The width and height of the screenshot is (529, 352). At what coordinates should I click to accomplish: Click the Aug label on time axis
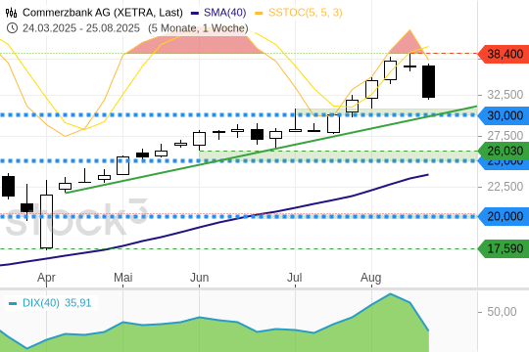tap(370, 278)
